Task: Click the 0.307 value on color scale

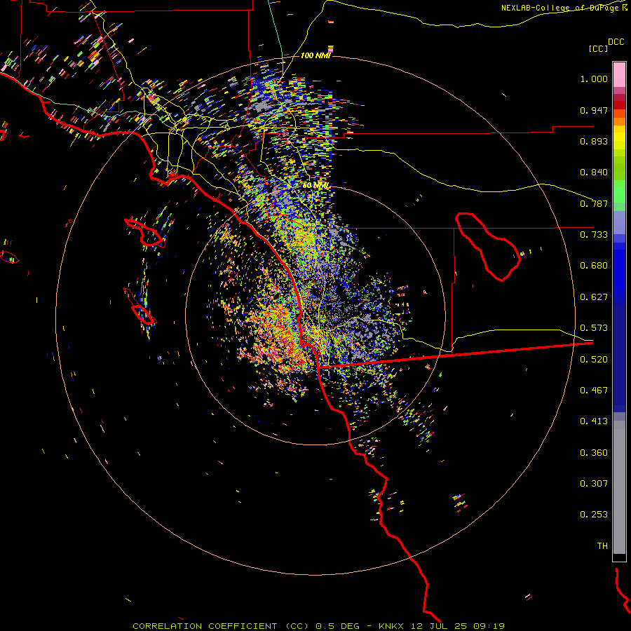Action: pos(594,484)
